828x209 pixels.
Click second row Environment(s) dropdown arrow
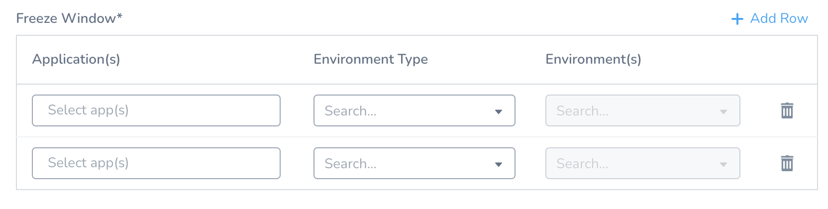(x=724, y=164)
